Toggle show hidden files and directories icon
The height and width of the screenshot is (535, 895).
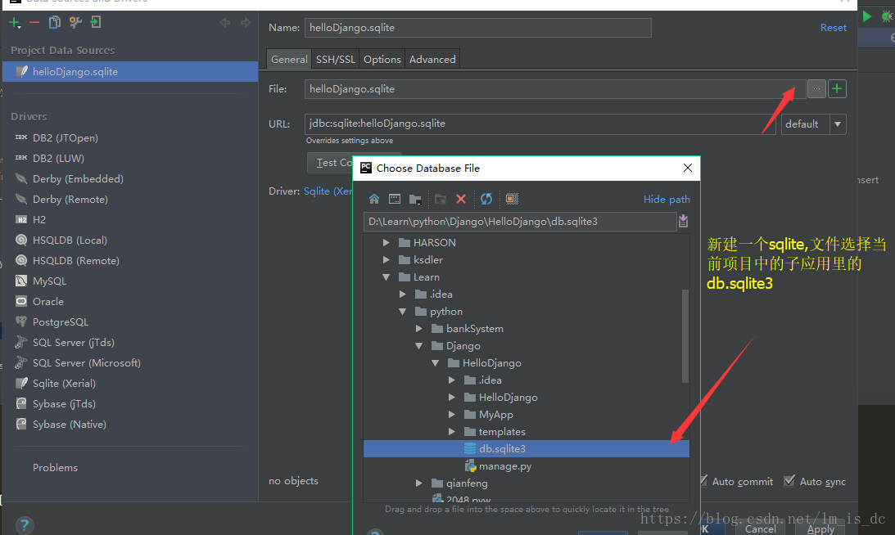coord(512,199)
